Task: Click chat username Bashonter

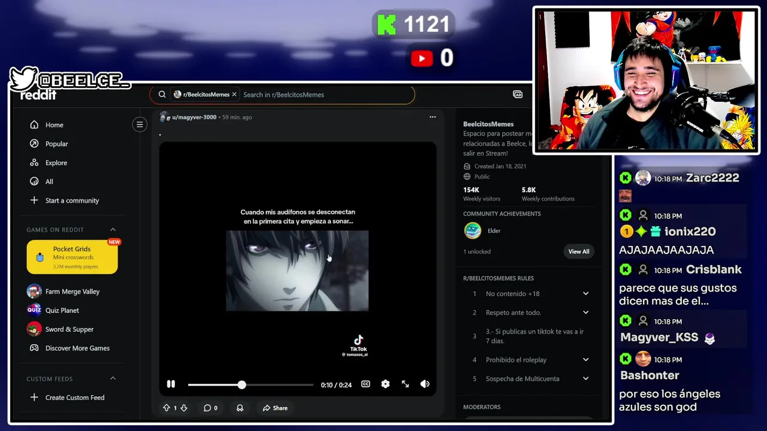Action: (650, 375)
